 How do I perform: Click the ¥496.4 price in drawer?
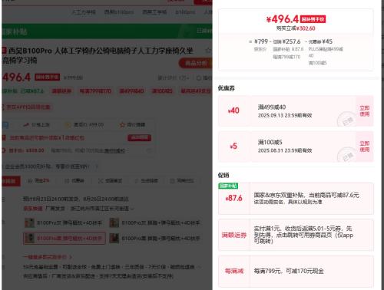[x=283, y=19]
